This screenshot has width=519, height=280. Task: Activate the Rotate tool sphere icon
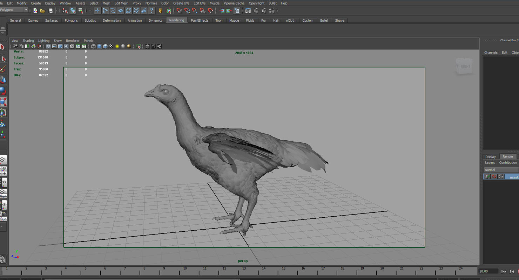pos(3,91)
